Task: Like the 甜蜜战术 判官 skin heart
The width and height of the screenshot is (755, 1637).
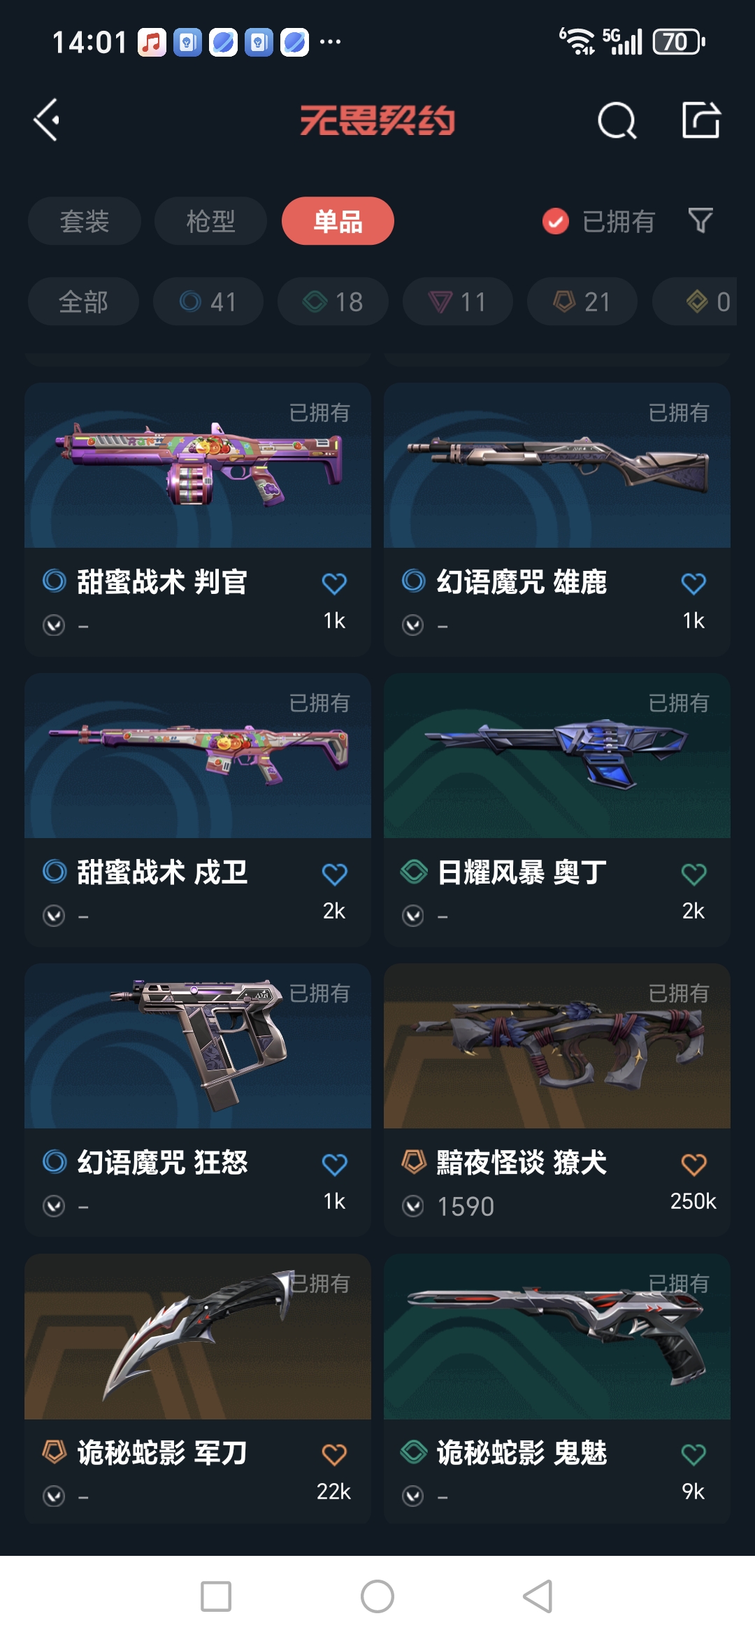Action: point(334,583)
